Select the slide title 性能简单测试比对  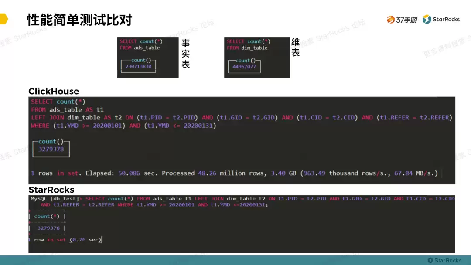point(80,20)
